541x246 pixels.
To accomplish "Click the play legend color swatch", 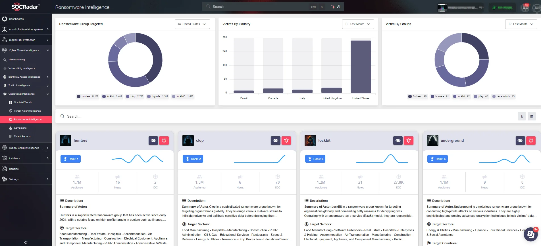I will coord(475,97).
